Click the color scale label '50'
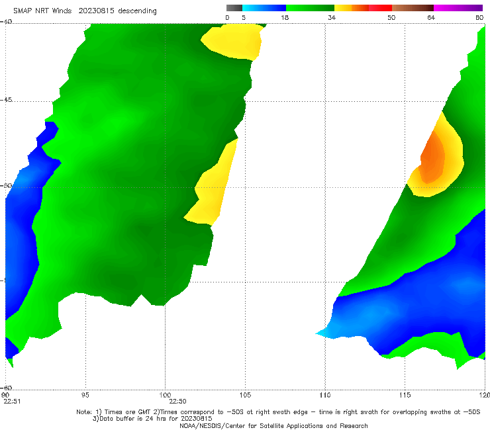 pos(391,17)
